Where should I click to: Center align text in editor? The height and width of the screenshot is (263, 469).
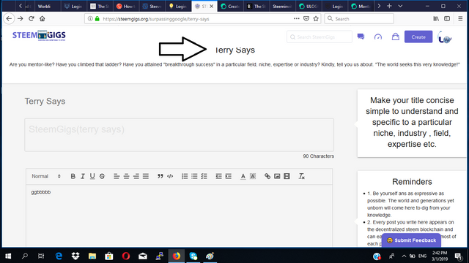pos(126,177)
